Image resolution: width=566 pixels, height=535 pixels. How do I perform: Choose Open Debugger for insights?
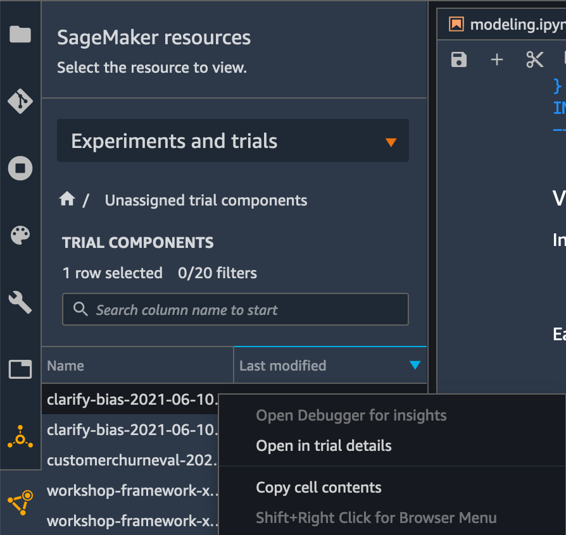[351, 415]
